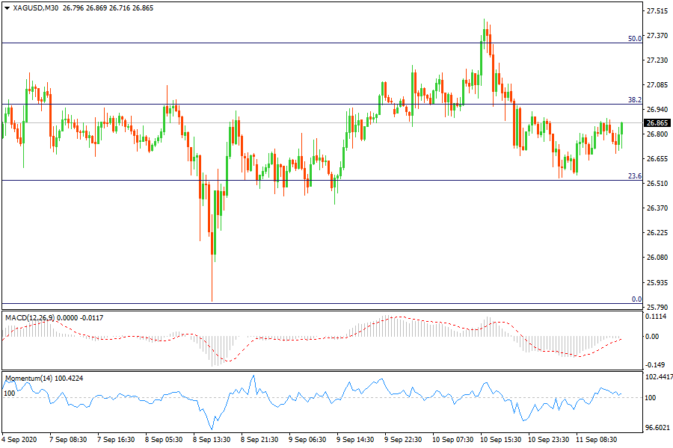673x448 pixels.
Task: Click the 0.1114 MACD scale value
Action: (x=657, y=317)
